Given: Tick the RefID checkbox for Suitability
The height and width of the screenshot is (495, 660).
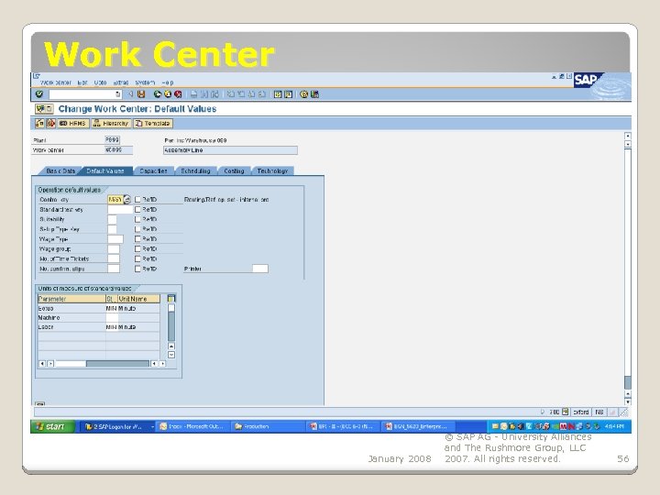Looking at the screenshot, I should coord(137,219).
